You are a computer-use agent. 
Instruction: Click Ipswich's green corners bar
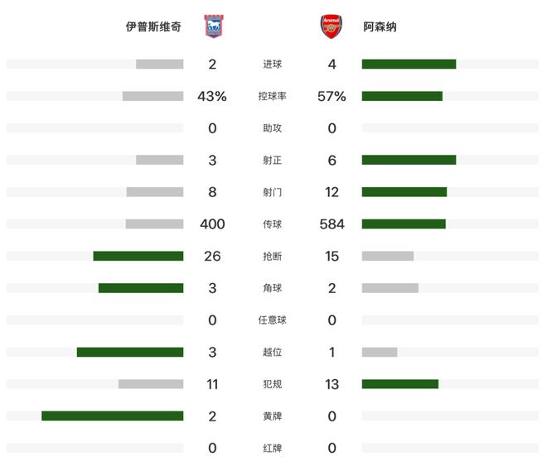[x=141, y=288]
